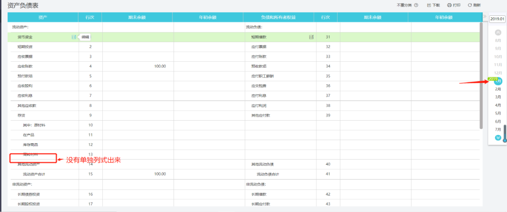Click the 不重分类 label
The image size is (507, 212).
point(404,5)
